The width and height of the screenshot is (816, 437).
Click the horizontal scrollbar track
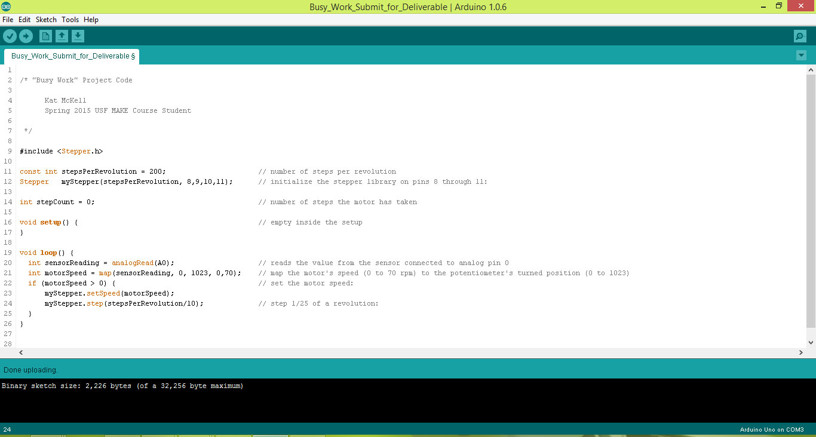coord(411,353)
